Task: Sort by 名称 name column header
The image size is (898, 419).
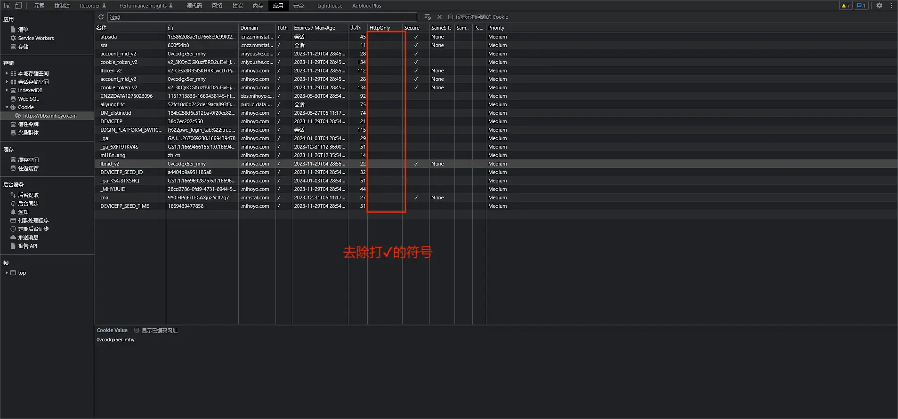Action: click(x=130, y=28)
